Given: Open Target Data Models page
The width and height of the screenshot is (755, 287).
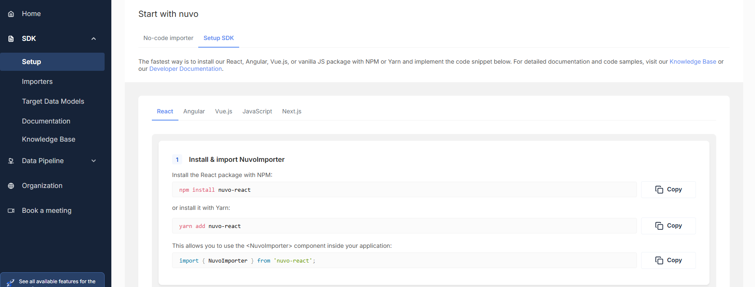Looking at the screenshot, I should 52,101.
